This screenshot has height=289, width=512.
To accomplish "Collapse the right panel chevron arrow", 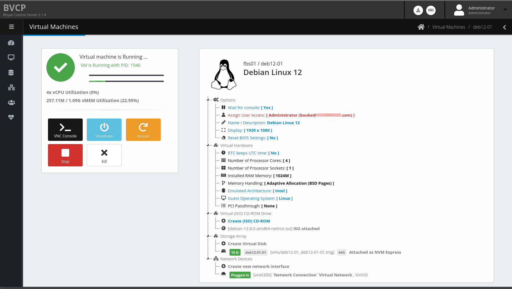I will 504,27.
